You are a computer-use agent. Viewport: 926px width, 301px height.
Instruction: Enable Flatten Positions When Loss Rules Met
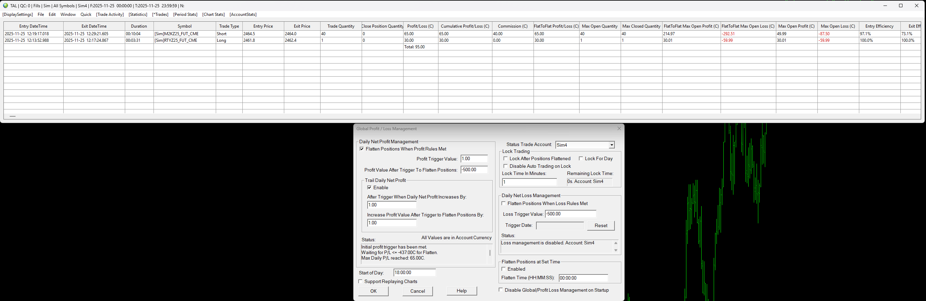(x=503, y=203)
